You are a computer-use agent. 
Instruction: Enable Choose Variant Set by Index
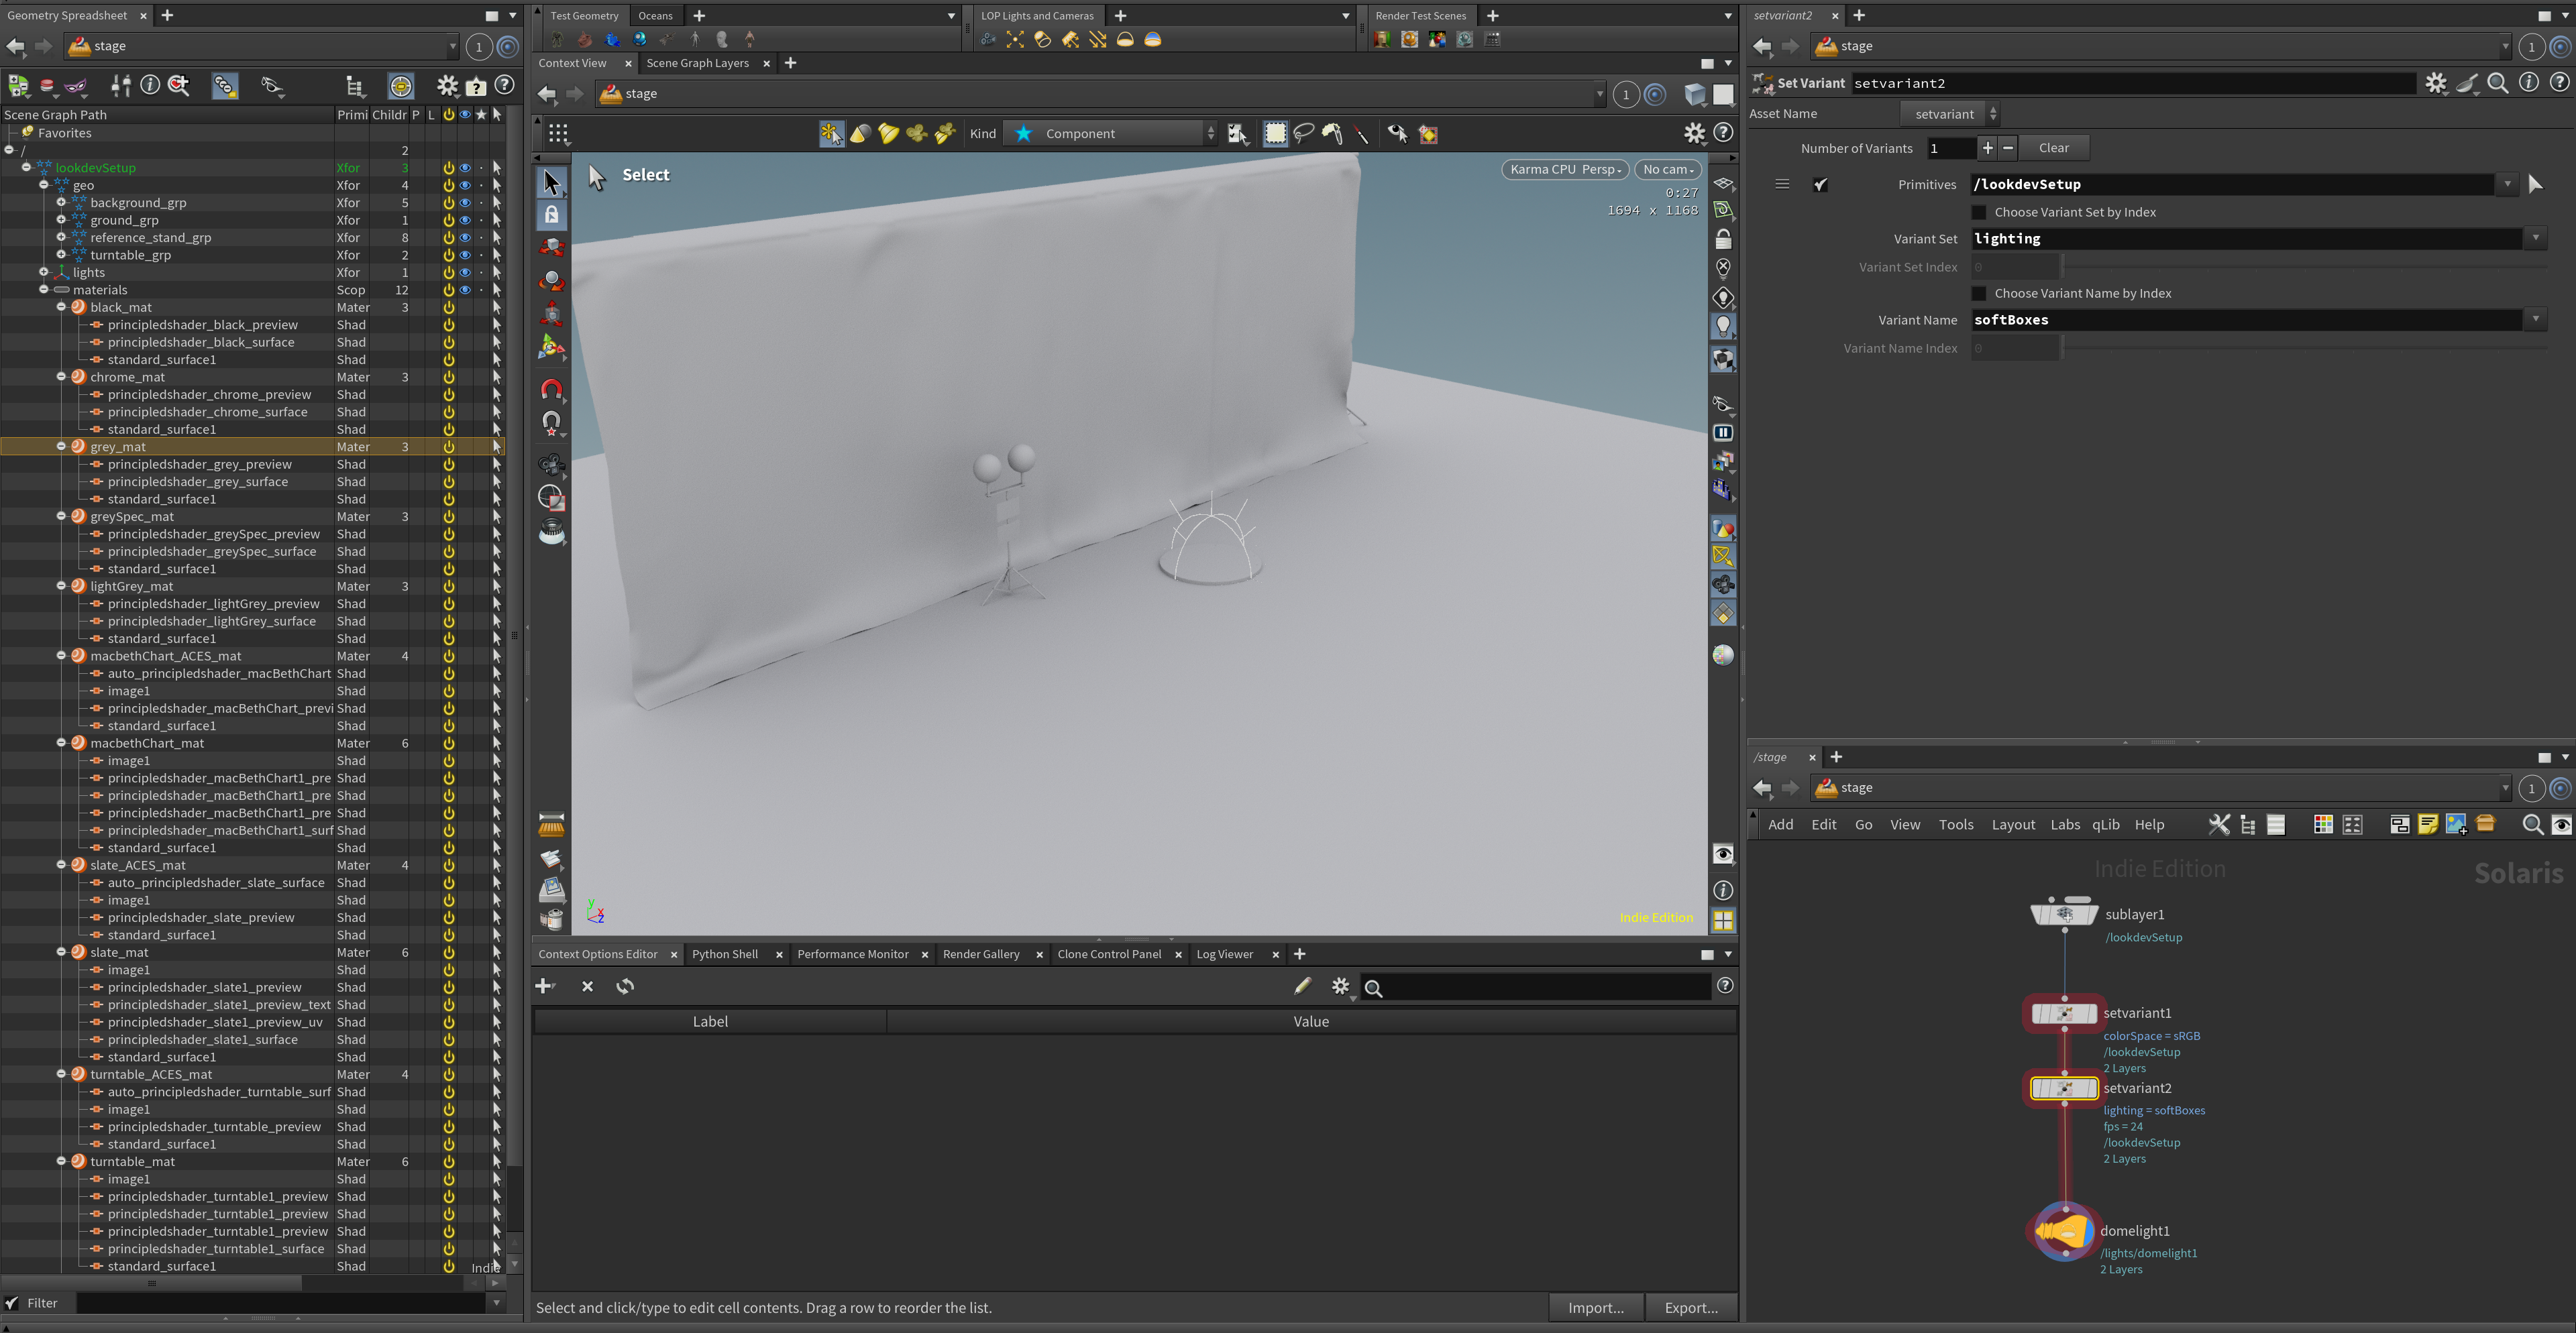point(1978,212)
